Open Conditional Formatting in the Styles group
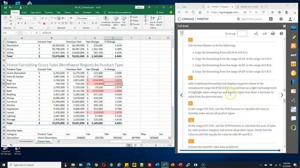Viewport: 300px width, 168px height. click(105, 21)
